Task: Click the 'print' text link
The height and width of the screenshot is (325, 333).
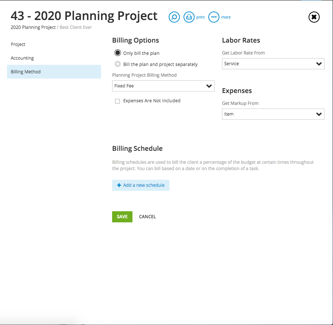Action: [201, 17]
